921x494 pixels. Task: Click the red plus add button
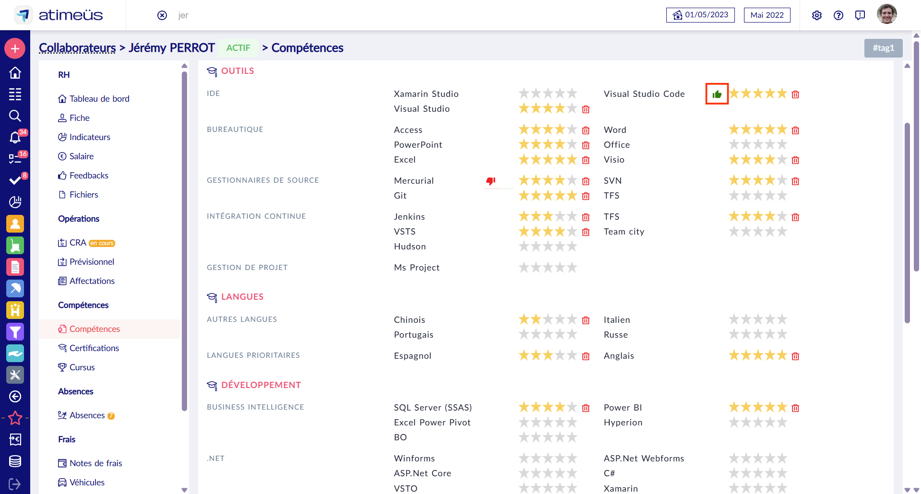[15, 48]
